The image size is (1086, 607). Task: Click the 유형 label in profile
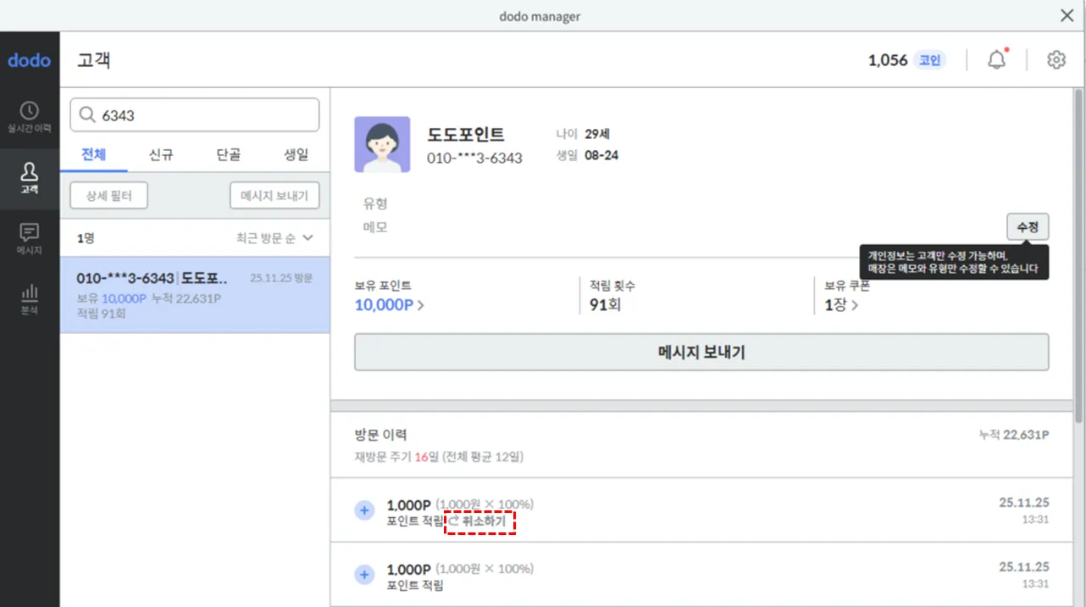point(375,203)
